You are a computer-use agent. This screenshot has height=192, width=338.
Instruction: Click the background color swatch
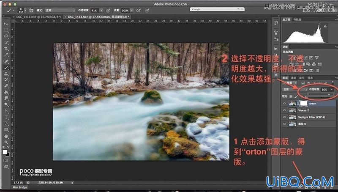pos(8,154)
